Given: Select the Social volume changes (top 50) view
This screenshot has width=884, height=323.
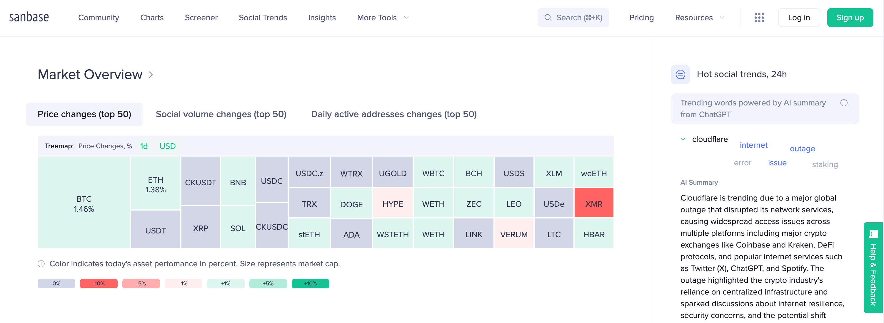Looking at the screenshot, I should (221, 114).
